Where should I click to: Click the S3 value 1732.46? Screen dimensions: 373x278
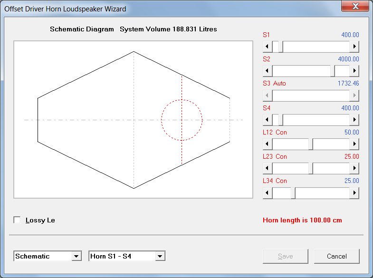click(x=348, y=84)
